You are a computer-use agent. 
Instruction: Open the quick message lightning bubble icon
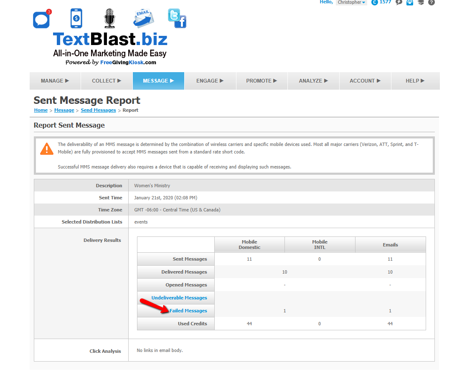click(x=399, y=3)
